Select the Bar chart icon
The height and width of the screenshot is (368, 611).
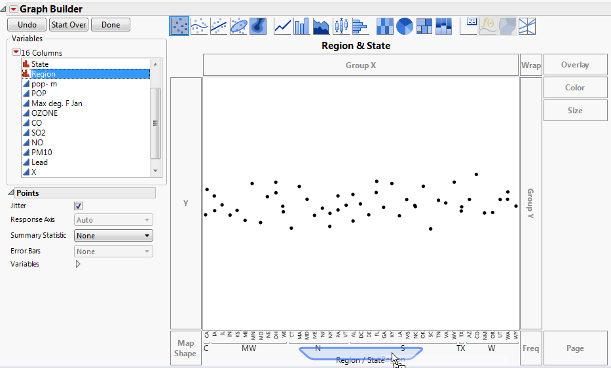pos(302,26)
